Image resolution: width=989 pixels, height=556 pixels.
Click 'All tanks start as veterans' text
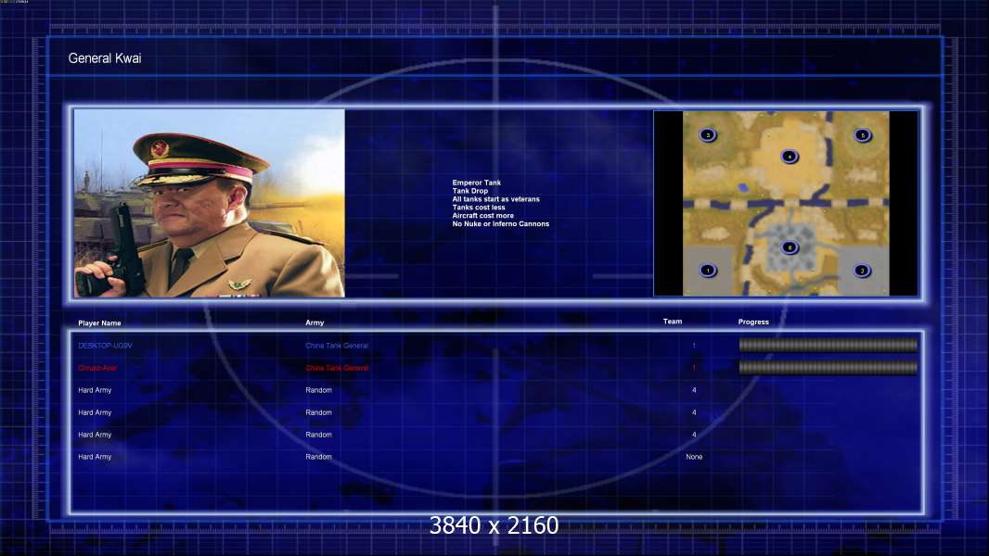click(x=495, y=199)
